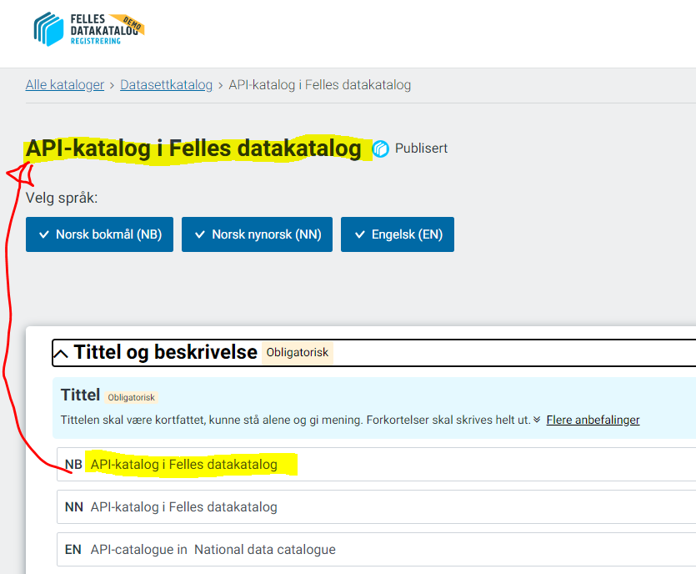Click the Obligatorisk badge next to Tittel

(x=131, y=398)
